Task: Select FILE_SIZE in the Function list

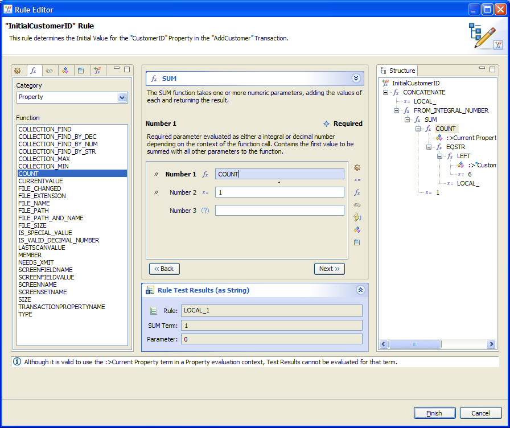Action: [x=32, y=225]
